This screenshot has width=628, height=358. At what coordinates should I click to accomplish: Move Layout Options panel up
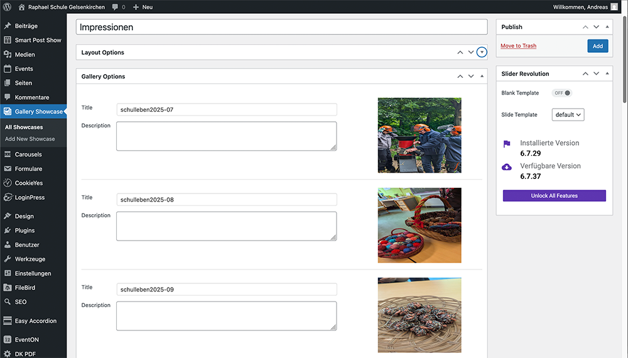click(460, 53)
